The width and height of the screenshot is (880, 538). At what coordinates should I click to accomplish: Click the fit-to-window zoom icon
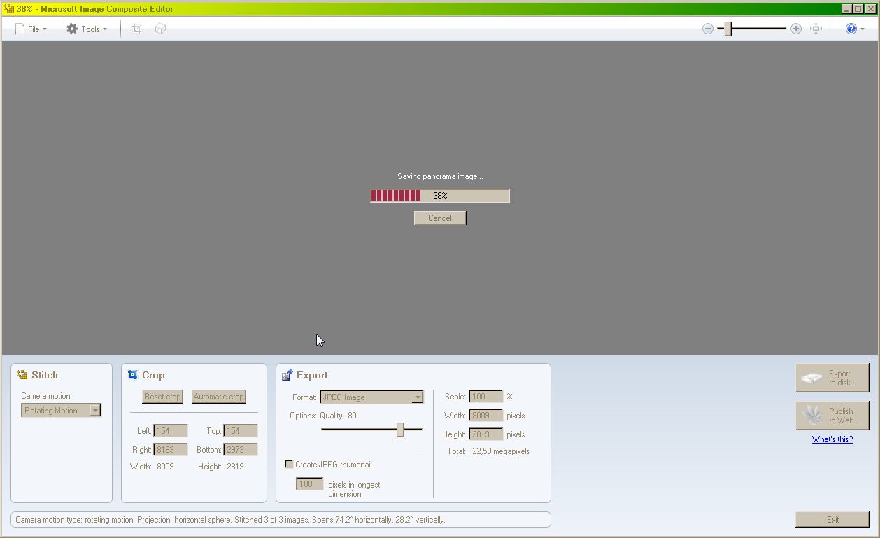point(816,29)
